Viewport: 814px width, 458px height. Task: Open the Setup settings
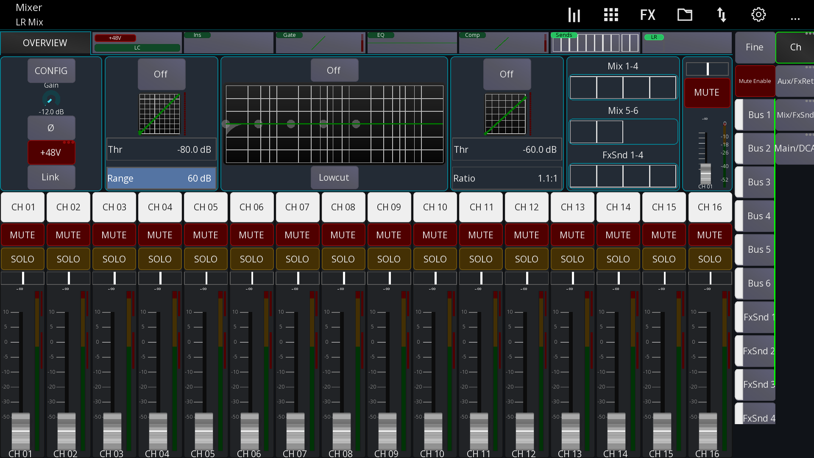coord(758,15)
